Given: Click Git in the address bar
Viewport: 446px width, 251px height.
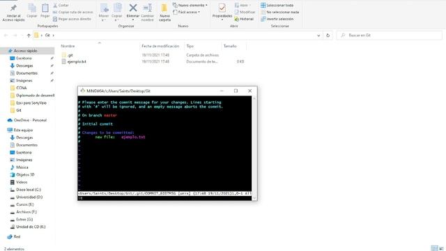Looking at the screenshot, I should tap(47, 36).
